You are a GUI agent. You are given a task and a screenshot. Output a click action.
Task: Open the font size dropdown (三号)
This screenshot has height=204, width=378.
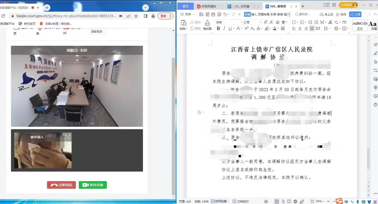(260, 22)
